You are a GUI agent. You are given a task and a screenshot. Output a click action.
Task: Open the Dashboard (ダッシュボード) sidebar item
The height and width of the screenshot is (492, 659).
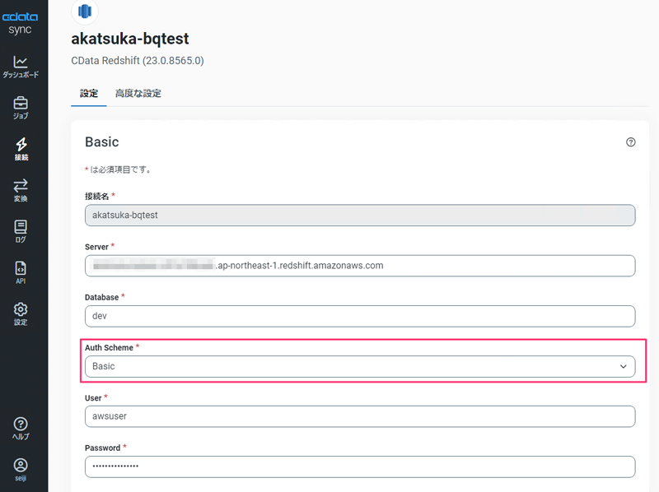(21, 67)
